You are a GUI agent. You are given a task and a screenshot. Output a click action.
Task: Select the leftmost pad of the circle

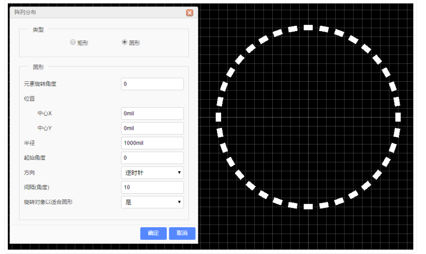coord(219,117)
